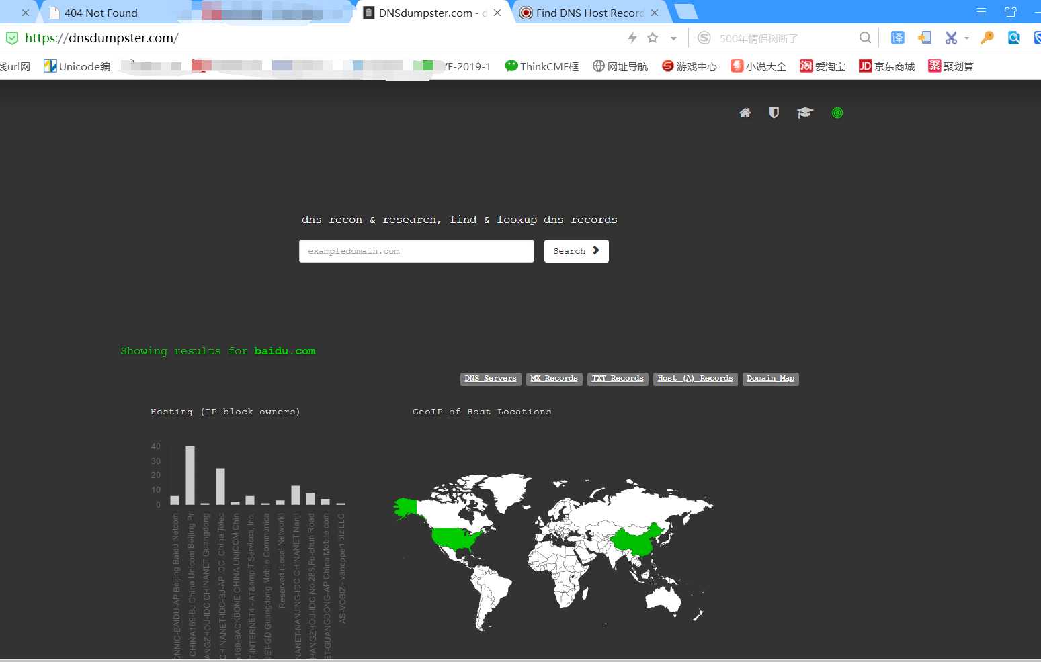Switch to the 404 Not Found tab
This screenshot has height=662, width=1041.
(101, 13)
